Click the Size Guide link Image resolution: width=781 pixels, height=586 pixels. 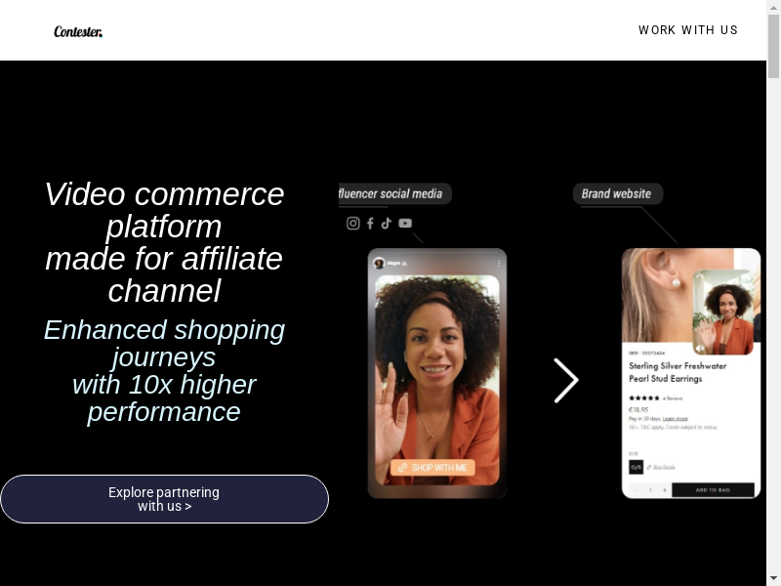click(x=664, y=467)
